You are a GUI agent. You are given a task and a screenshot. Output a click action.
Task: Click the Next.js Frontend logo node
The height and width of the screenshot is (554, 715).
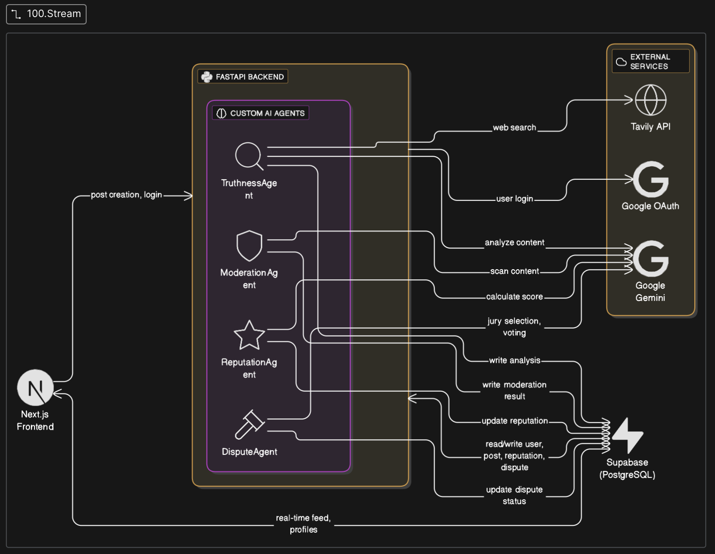pos(35,388)
